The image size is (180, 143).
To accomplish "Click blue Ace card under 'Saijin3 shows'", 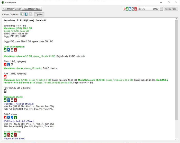I will tap(8, 118).
